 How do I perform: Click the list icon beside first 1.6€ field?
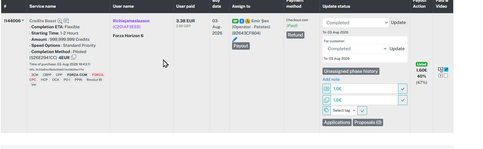click(x=326, y=89)
